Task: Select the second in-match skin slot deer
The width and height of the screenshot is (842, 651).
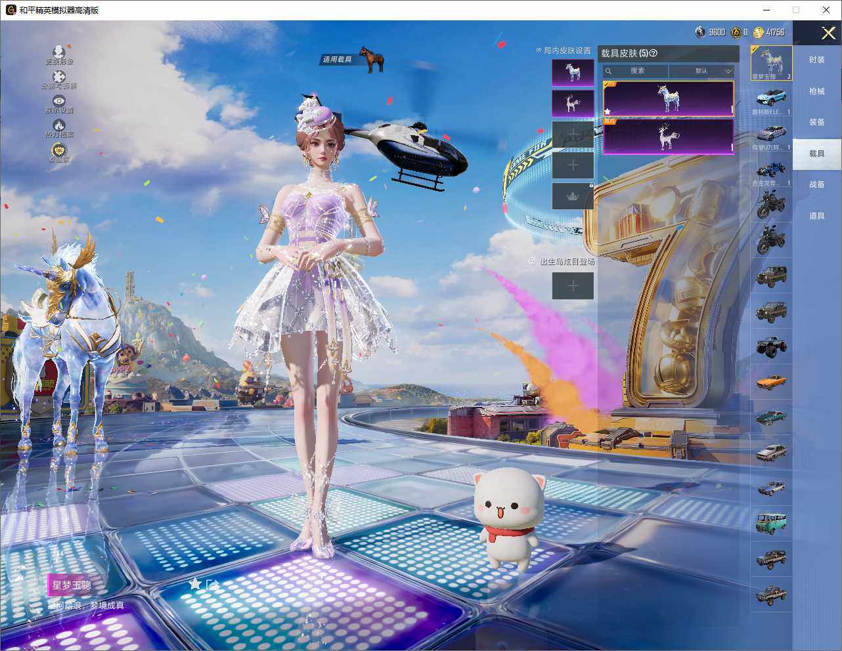Action: pyautogui.click(x=573, y=103)
